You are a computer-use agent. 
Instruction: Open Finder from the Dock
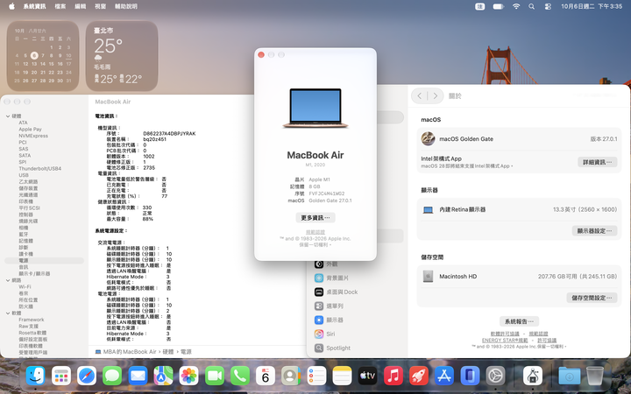(x=35, y=376)
